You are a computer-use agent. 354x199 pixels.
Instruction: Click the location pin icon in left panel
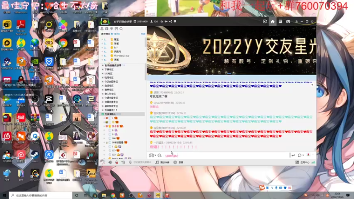coord(112,29)
